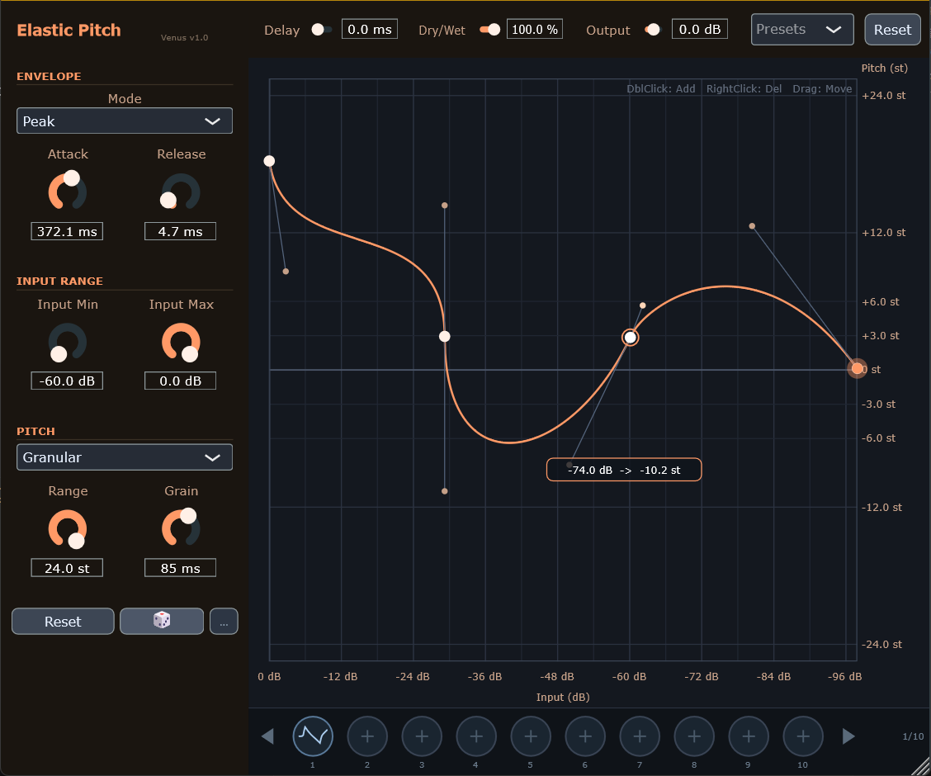Click the Delay 0.0 ms value field

click(x=369, y=29)
